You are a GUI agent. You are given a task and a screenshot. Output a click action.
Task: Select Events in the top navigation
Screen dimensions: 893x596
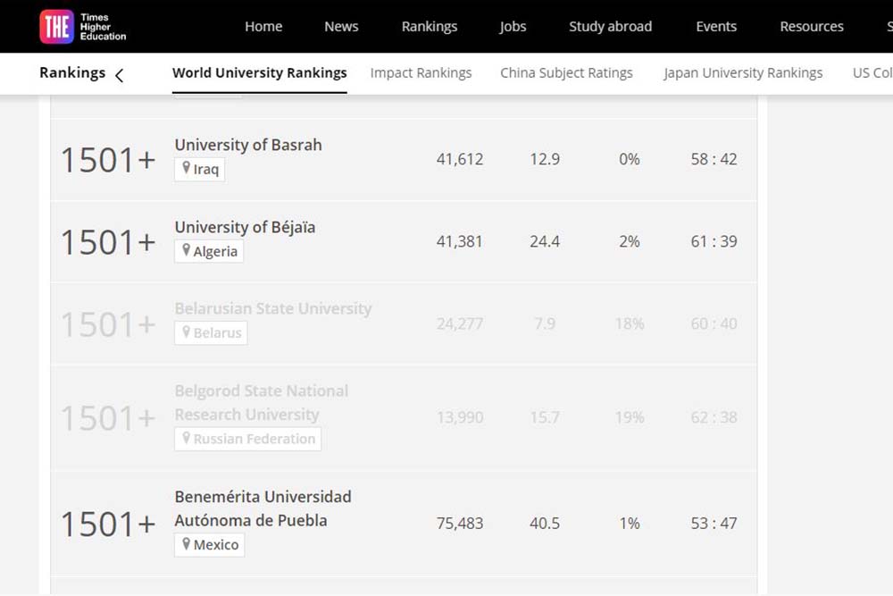(716, 27)
